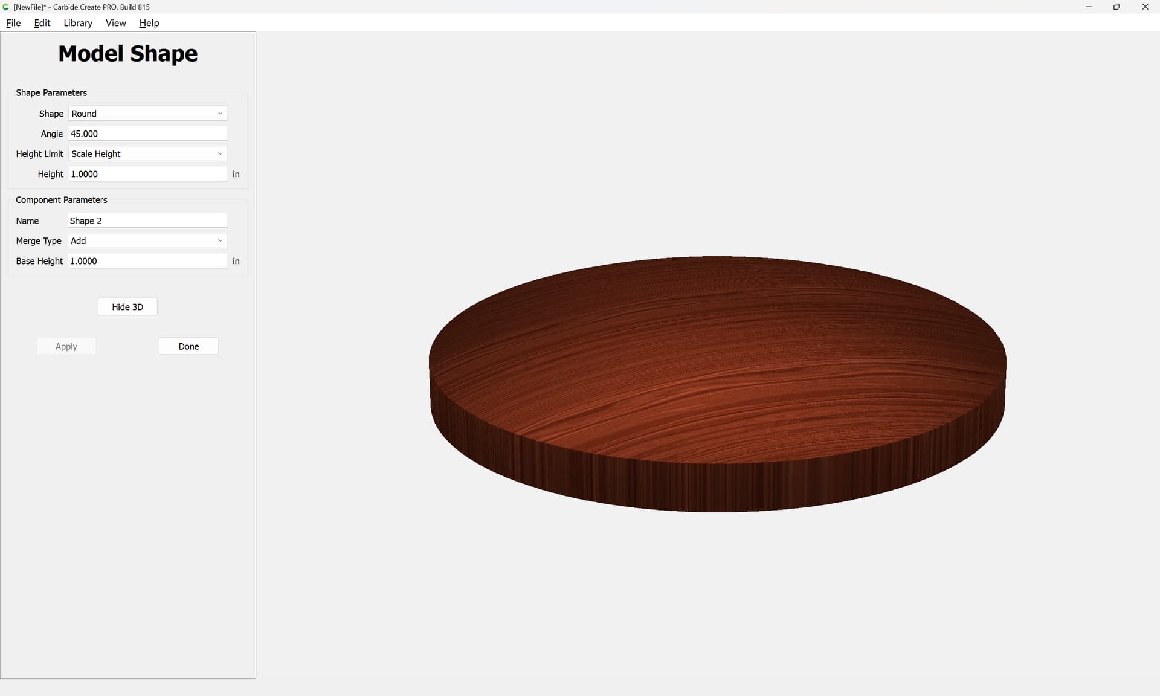This screenshot has height=696, width=1160.
Task: Click the Merge Type label
Action: click(39, 241)
